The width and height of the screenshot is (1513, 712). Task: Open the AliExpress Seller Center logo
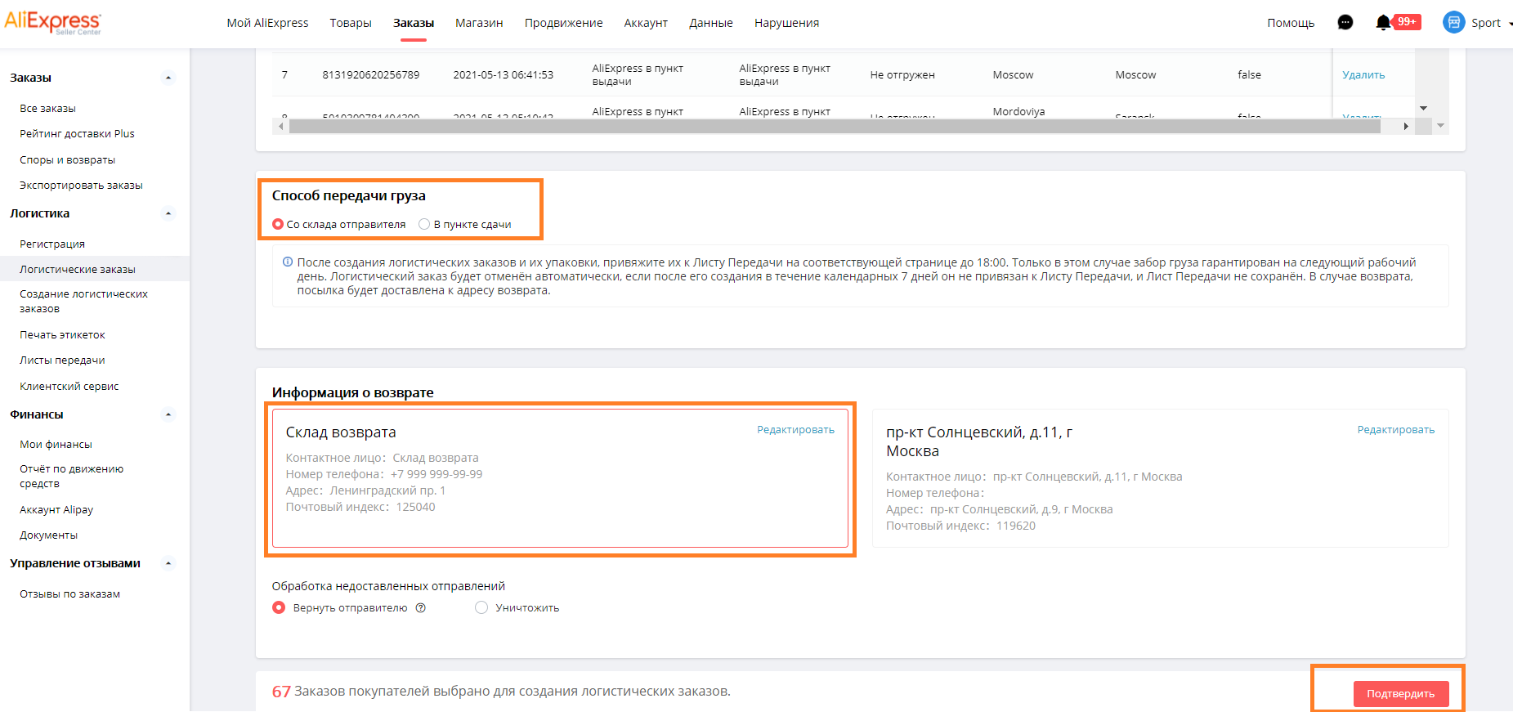[x=53, y=22]
